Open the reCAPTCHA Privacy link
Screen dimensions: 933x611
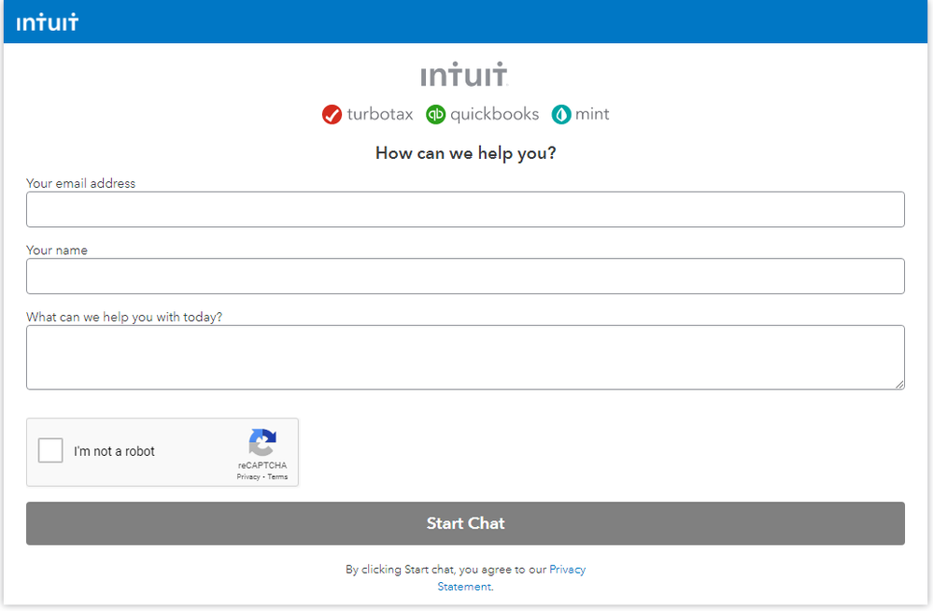248,477
